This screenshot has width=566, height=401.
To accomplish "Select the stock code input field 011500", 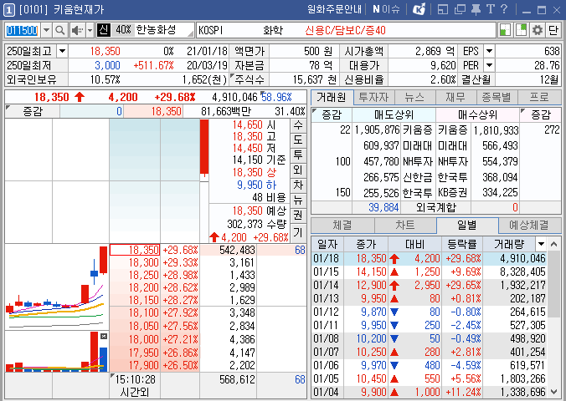I will point(23,30).
